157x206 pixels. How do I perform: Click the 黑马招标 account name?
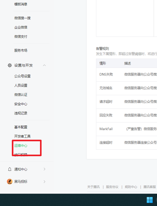pyautogui.click(x=21, y=182)
